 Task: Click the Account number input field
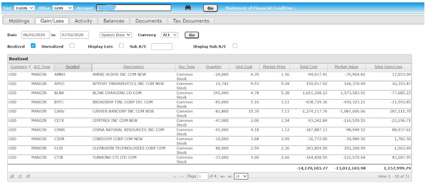point(133,8)
